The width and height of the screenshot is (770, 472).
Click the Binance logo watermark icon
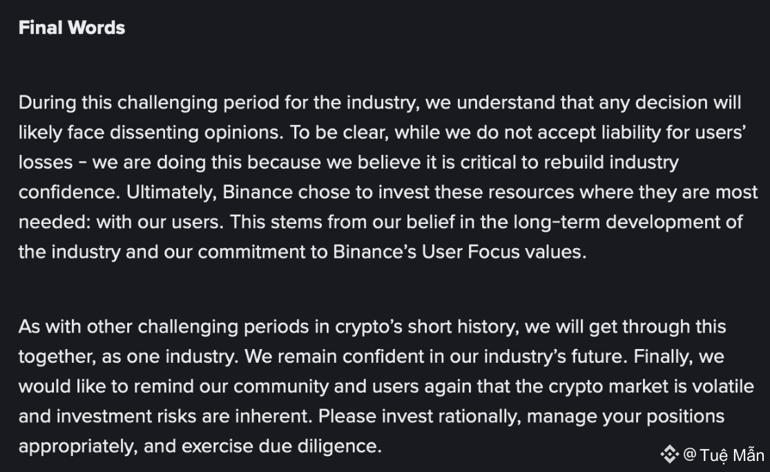[x=669, y=454]
